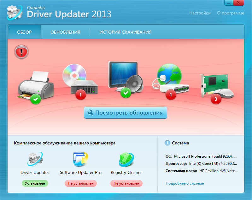Select the globe and router network icon
The height and width of the screenshot is (200, 252).
coord(170,79)
